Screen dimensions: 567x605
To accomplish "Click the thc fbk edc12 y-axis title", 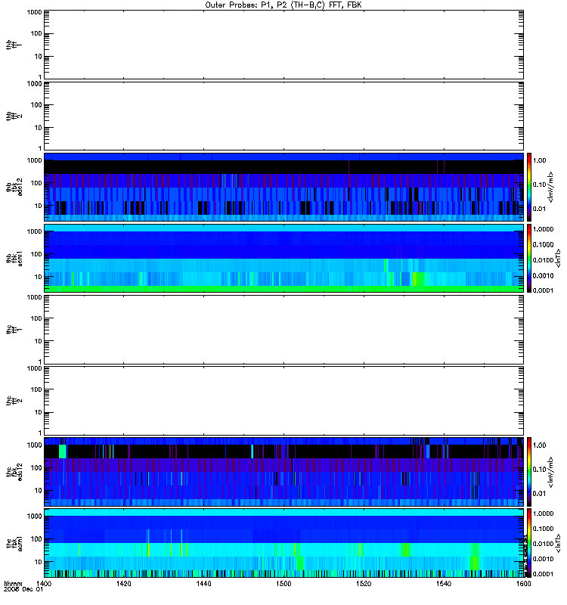I will point(14,471).
